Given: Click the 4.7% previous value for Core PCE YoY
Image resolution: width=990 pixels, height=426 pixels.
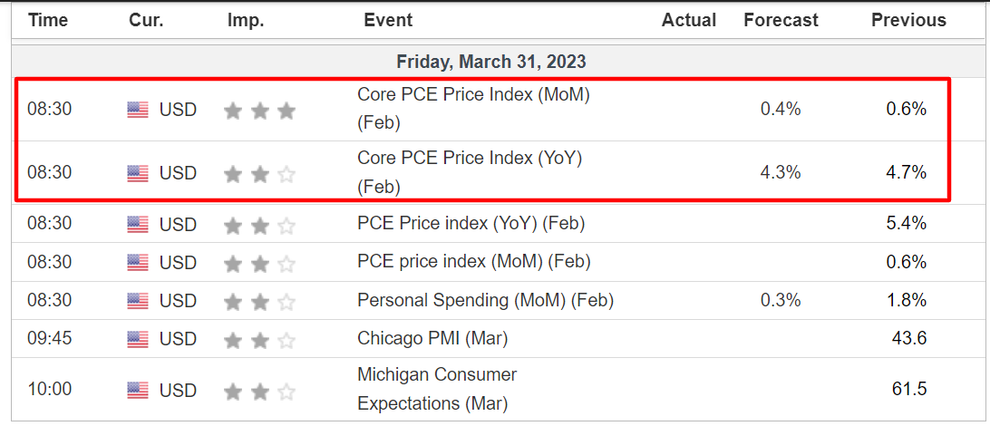Looking at the screenshot, I should click(x=907, y=172).
